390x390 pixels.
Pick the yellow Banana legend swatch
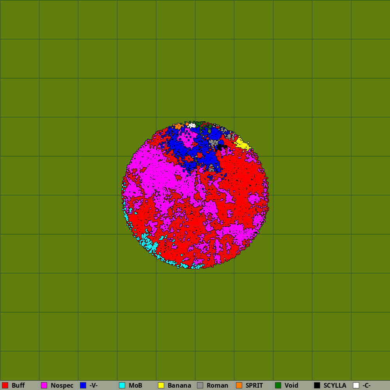161,385
